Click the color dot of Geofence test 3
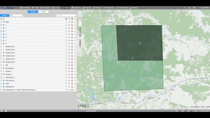 pos(4,53)
